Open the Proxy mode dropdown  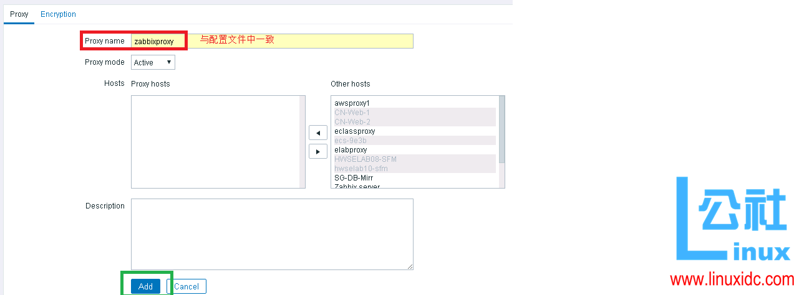coord(153,62)
